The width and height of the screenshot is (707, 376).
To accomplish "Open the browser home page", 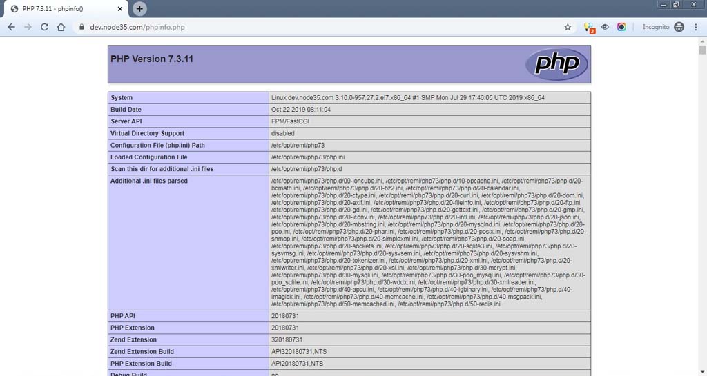I will 61,27.
